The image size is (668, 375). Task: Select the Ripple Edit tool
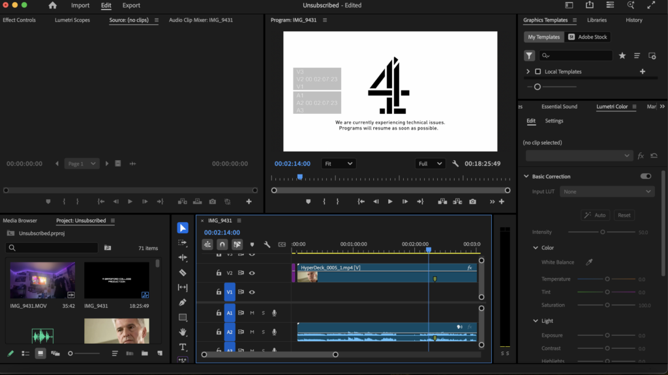pyautogui.click(x=183, y=258)
